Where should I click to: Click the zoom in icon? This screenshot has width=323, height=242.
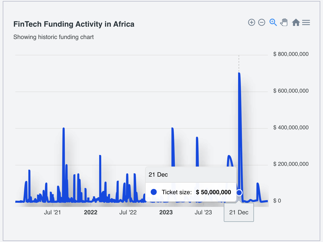pos(251,22)
